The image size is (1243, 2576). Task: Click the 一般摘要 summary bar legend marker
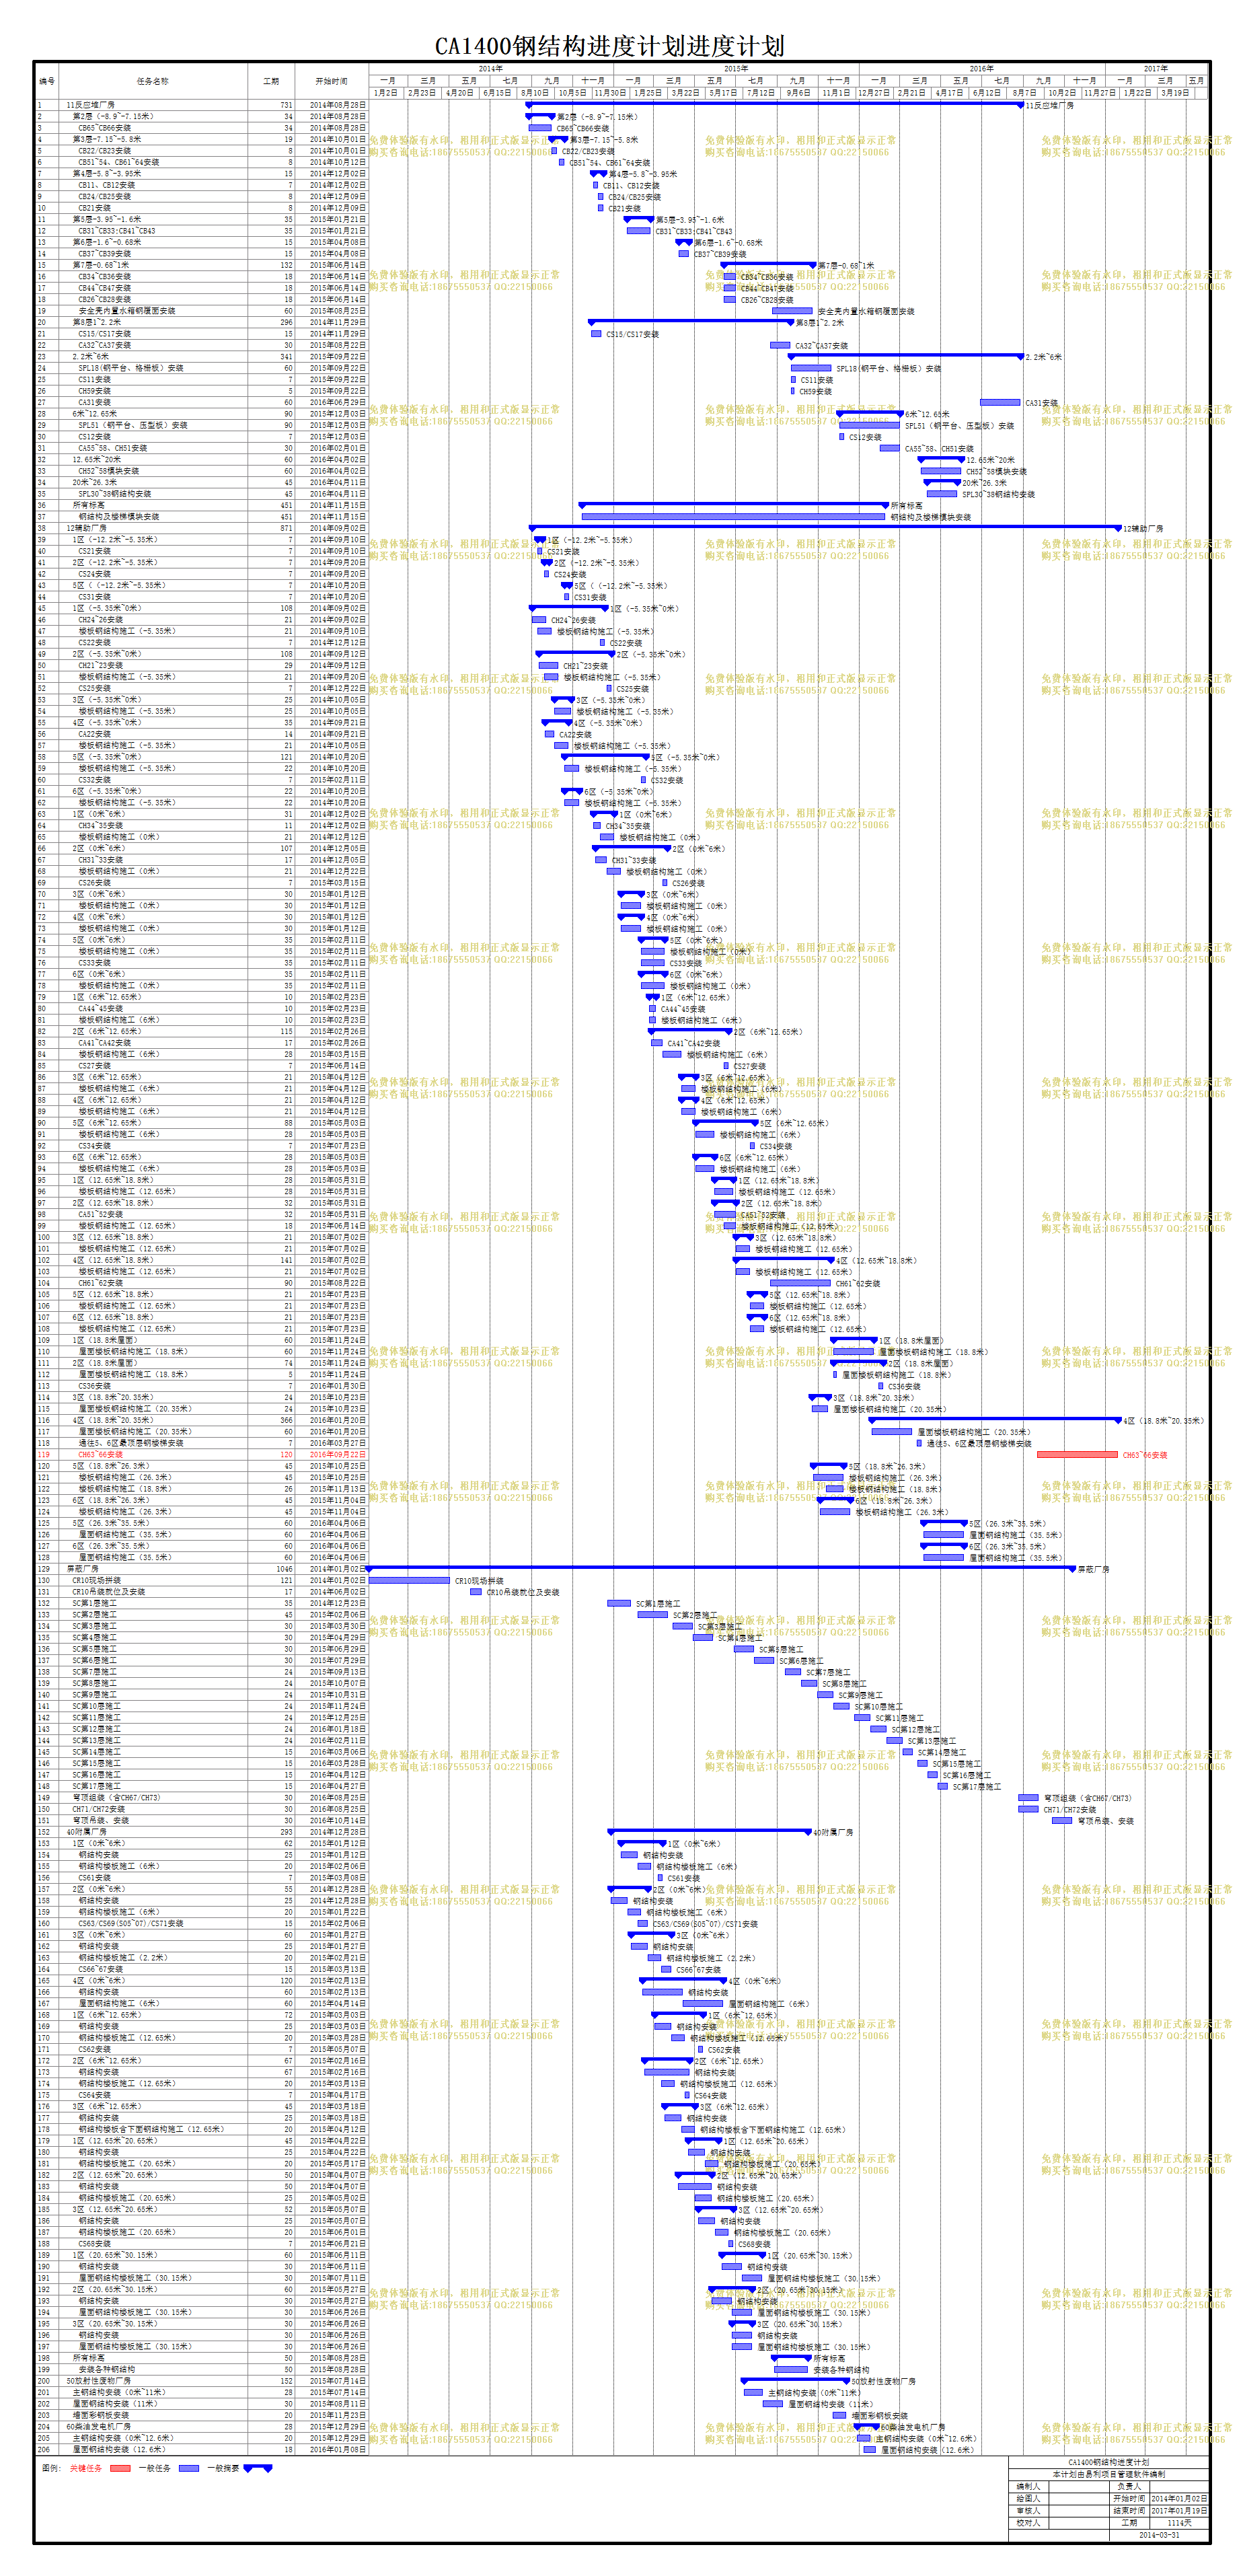click(258, 2468)
